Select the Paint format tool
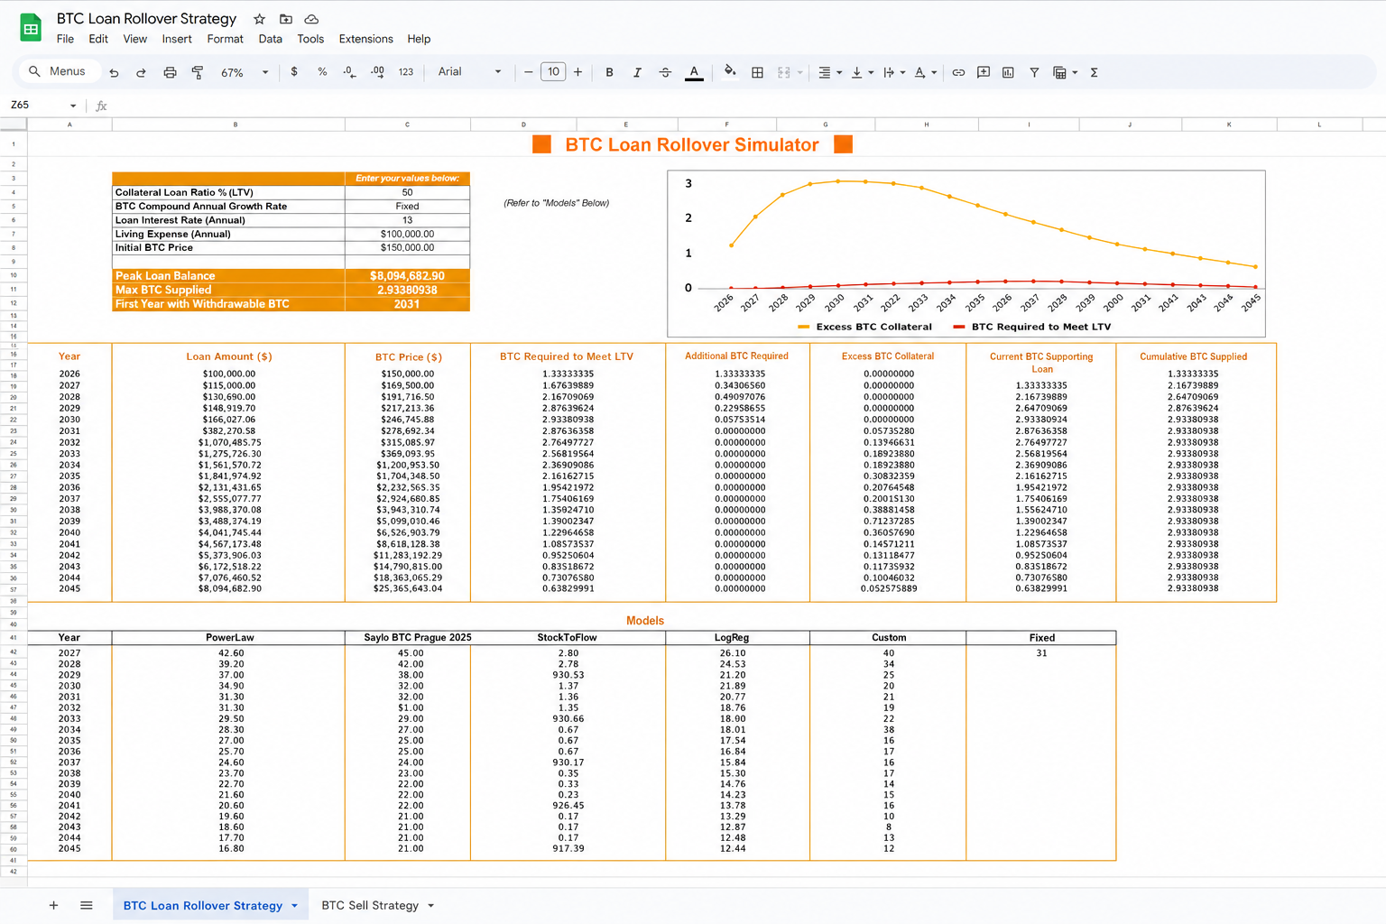This screenshot has width=1386, height=924. 198,72
